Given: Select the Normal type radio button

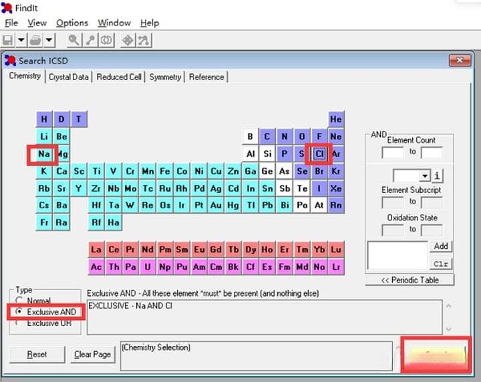Looking at the screenshot, I should (19, 300).
